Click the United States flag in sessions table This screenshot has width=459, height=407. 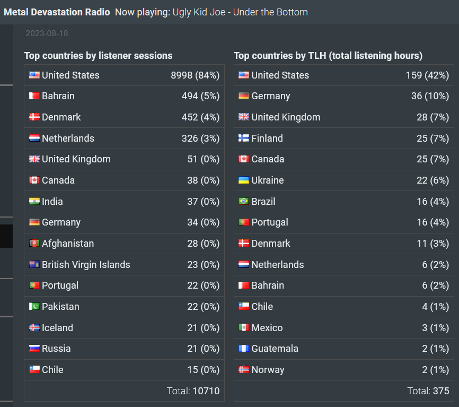pos(34,75)
